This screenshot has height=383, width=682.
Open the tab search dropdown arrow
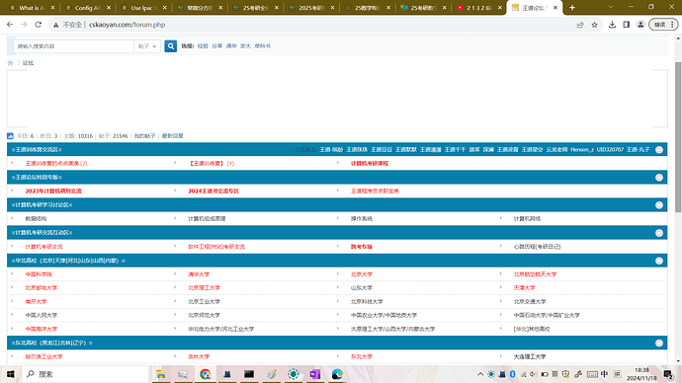point(610,7)
